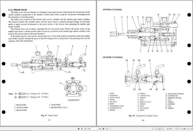193x131 pixels.
Task: Click the "Note:" label on page 67
Action: pos(11,94)
